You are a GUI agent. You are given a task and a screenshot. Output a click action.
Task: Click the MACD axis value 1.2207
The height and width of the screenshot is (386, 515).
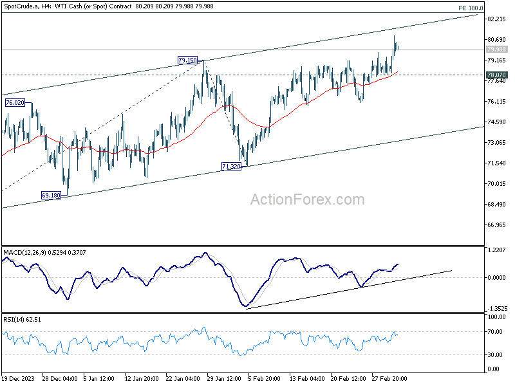tap(496, 250)
